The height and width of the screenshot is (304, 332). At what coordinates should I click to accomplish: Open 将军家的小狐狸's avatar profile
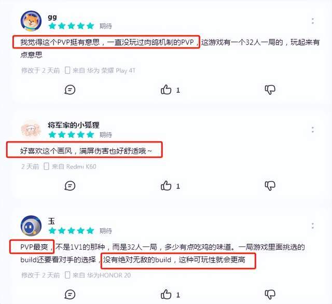(31, 129)
